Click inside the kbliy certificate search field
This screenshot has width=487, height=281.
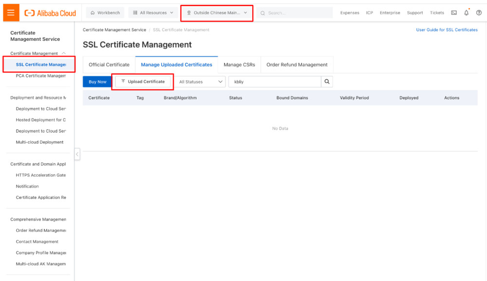tap(273, 82)
